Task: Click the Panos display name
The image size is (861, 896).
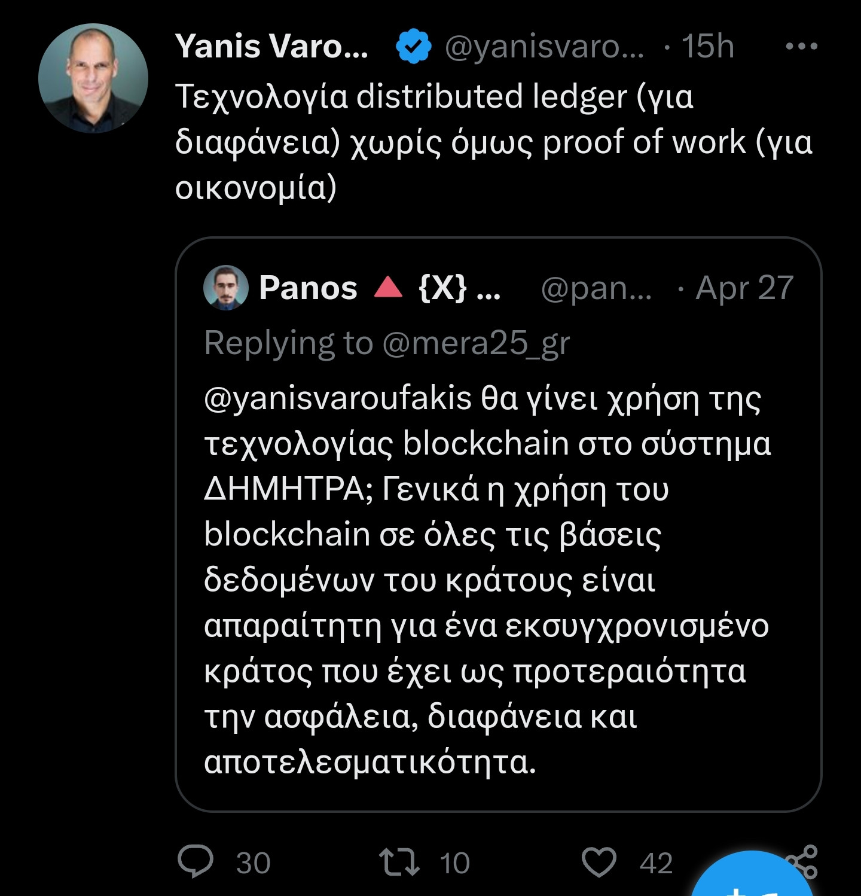Action: point(308,288)
